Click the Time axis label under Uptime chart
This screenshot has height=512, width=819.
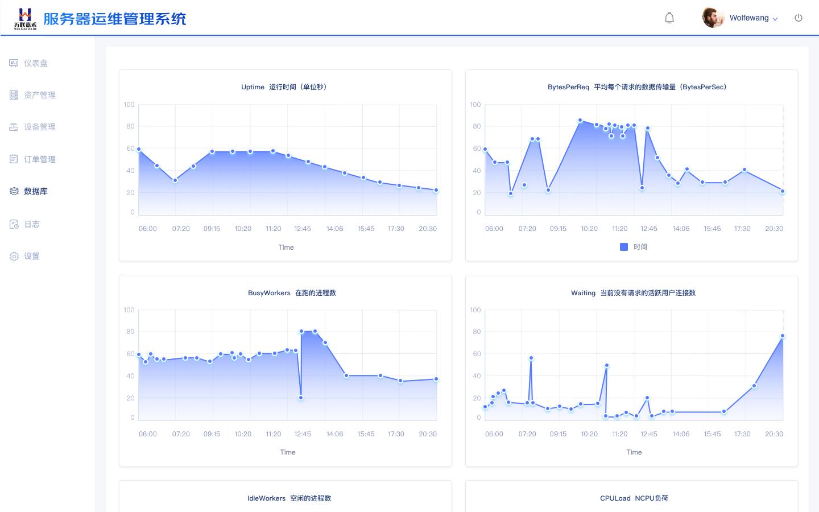tap(286, 247)
